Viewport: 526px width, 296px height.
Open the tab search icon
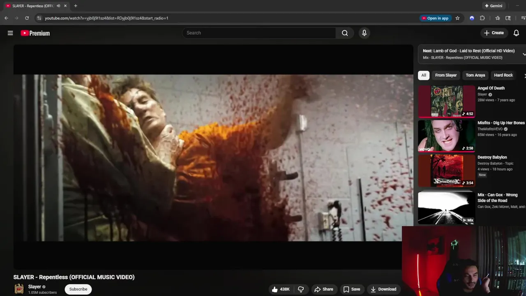[508, 18]
